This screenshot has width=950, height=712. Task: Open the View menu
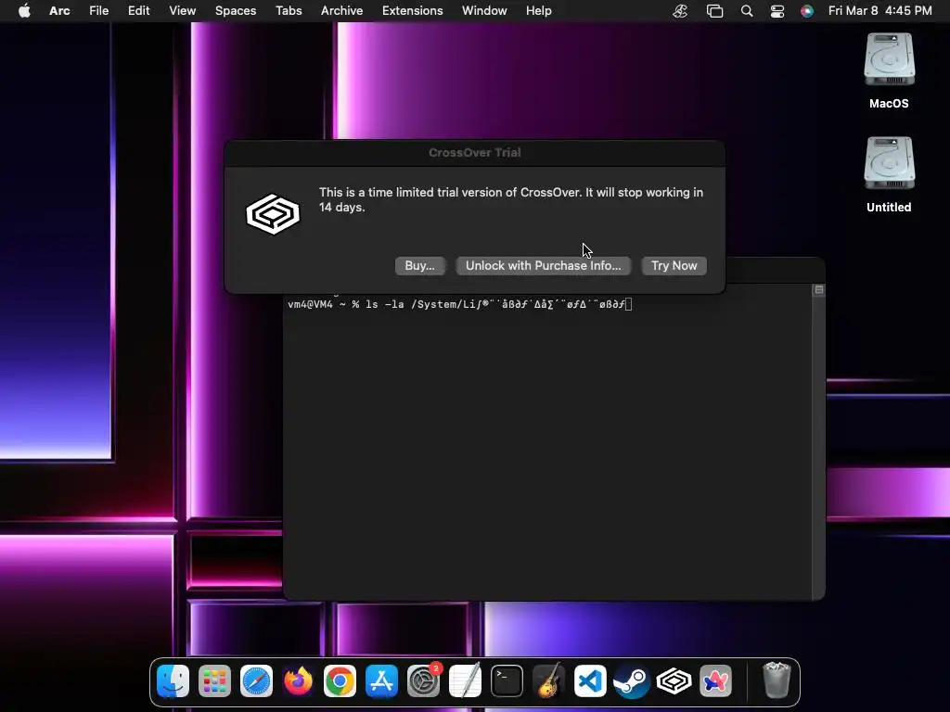click(183, 11)
